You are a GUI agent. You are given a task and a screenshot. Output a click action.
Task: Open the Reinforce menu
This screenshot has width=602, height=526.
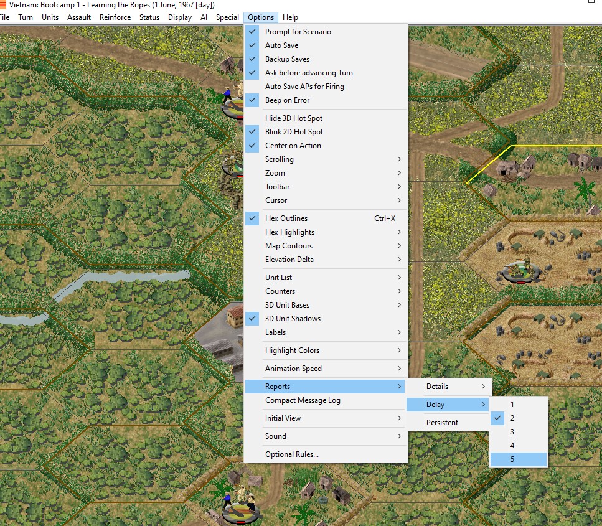pyautogui.click(x=115, y=17)
